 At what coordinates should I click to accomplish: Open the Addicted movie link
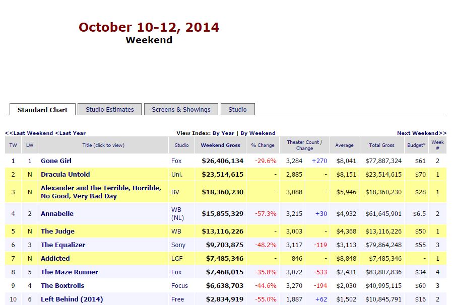(x=55, y=258)
